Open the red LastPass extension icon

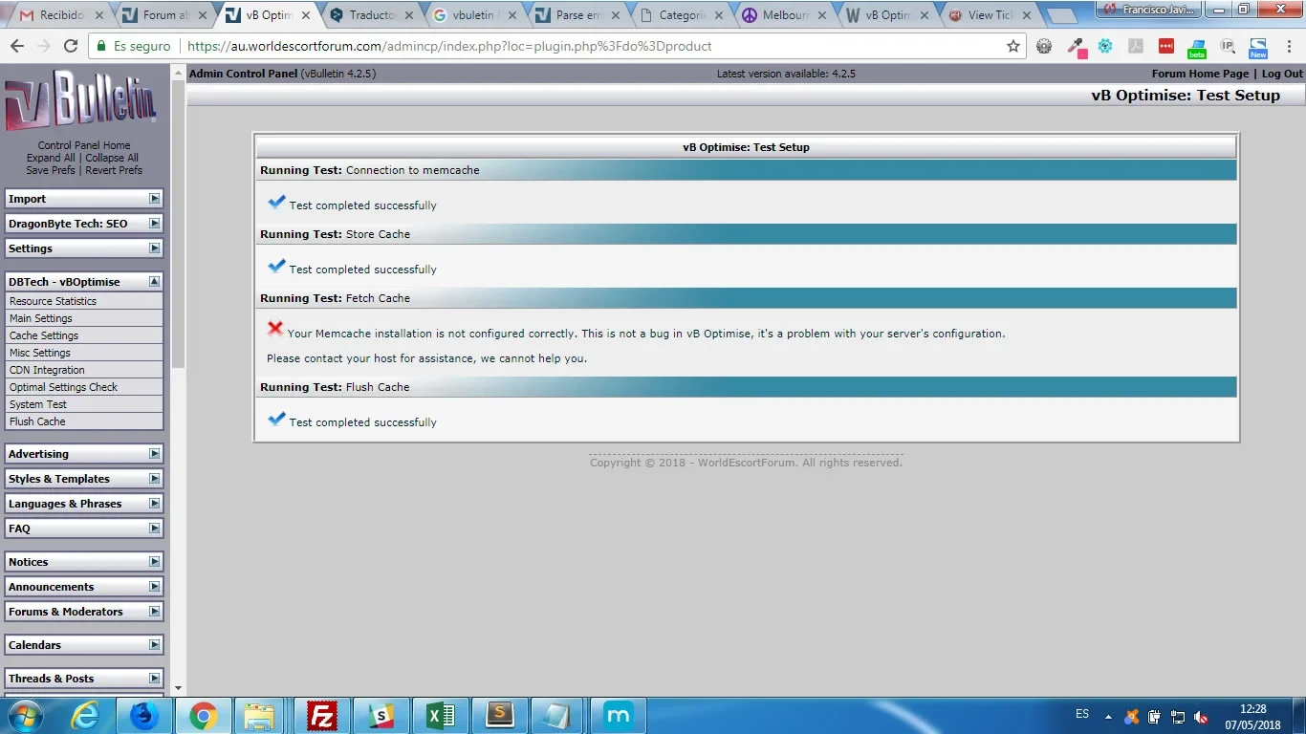click(x=1166, y=46)
